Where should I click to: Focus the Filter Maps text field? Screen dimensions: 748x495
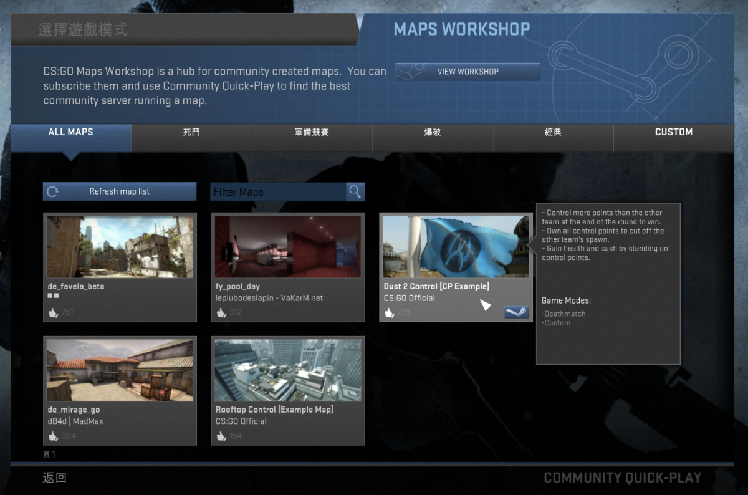point(277,192)
